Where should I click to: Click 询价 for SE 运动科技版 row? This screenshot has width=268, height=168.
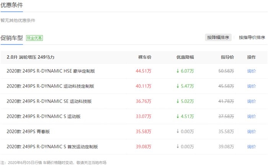pos(252,101)
